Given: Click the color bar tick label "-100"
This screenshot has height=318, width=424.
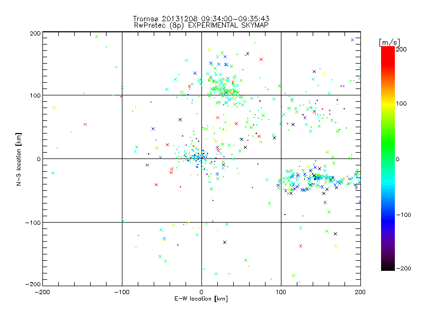Looking at the screenshot, I should 403,215.
